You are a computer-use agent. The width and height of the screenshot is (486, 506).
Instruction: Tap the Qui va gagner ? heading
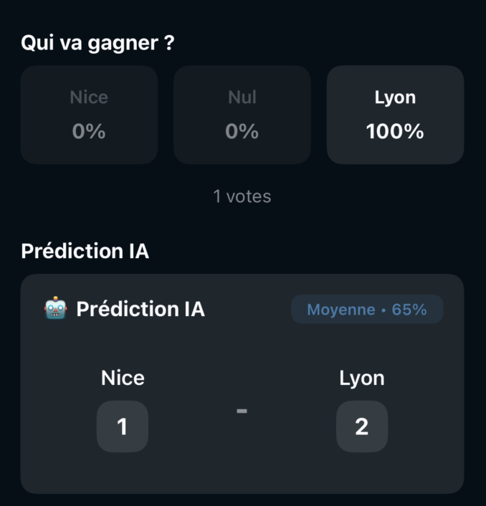pyautogui.click(x=97, y=43)
